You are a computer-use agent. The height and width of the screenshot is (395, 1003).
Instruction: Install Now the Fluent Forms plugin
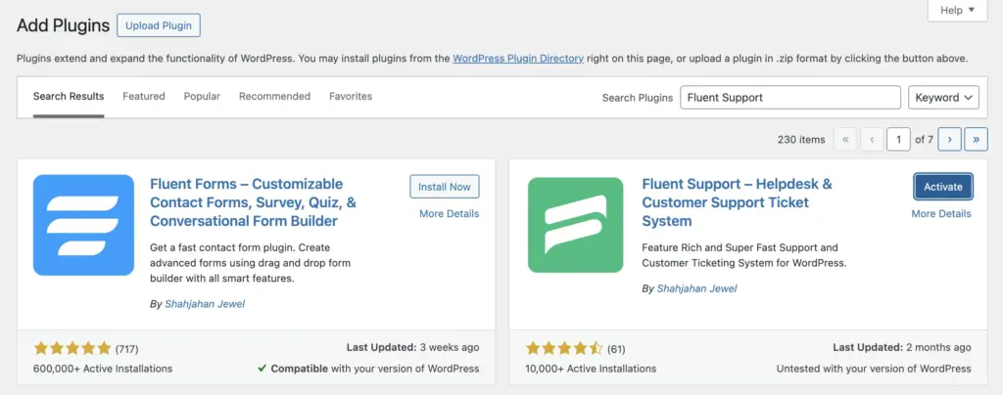445,187
